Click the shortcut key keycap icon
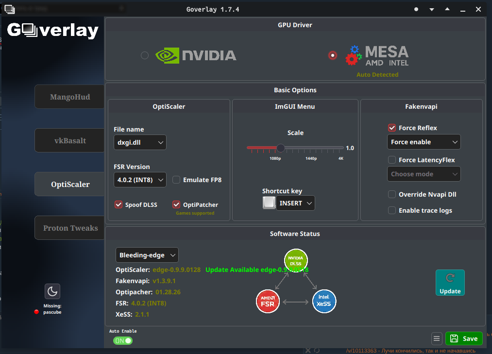This screenshot has height=354, width=492. click(x=269, y=202)
